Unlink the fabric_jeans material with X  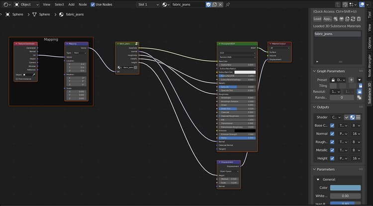click(220, 4)
